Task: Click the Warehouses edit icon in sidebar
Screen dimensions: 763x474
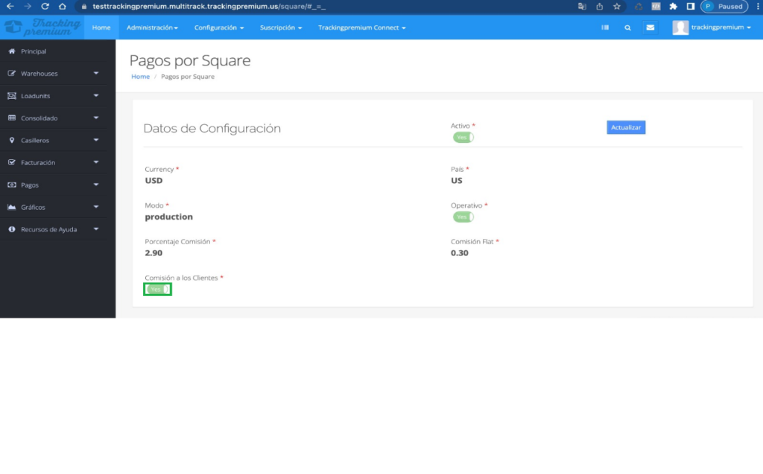Action: pos(12,74)
